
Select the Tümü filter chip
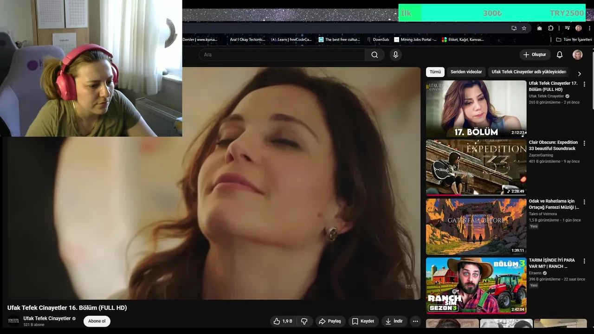pos(435,72)
